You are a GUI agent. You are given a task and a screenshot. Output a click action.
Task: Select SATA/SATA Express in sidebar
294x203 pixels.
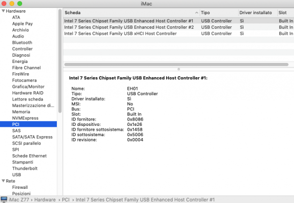(x=32, y=137)
